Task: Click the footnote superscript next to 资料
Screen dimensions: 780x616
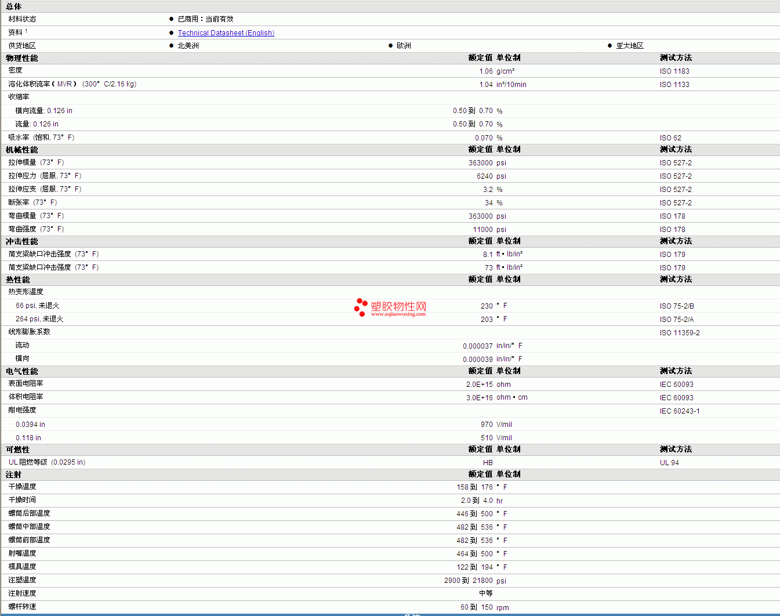Action: click(26, 31)
